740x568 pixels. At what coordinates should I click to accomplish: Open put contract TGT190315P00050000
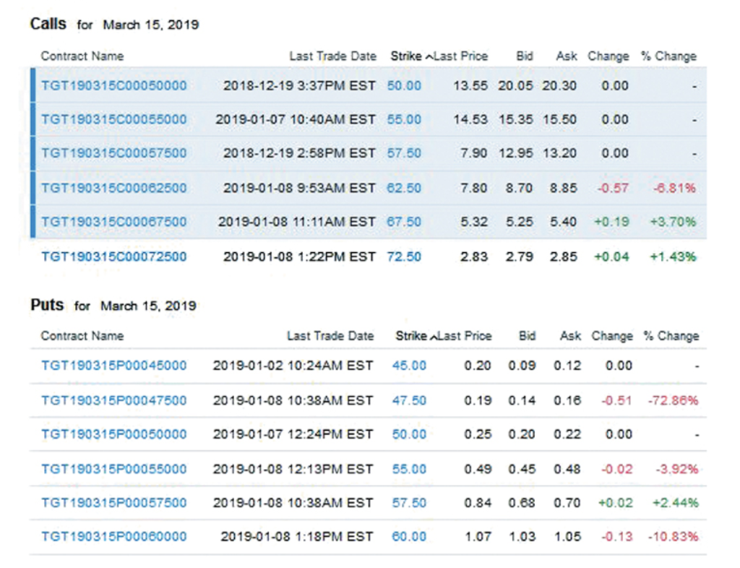(113, 434)
